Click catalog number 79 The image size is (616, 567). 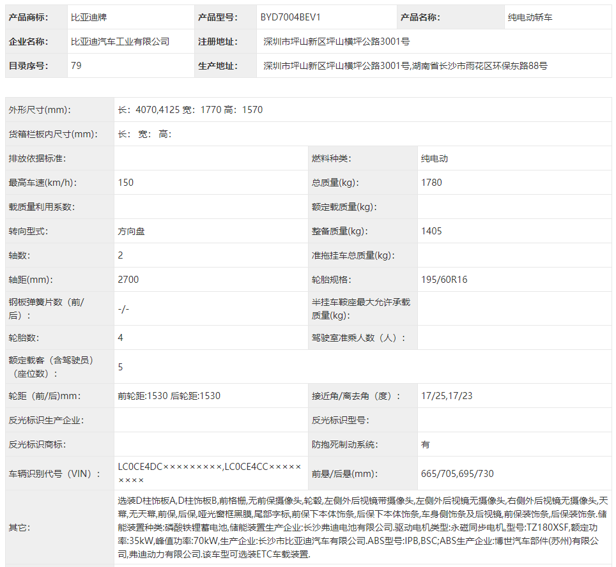pyautogui.click(x=76, y=66)
